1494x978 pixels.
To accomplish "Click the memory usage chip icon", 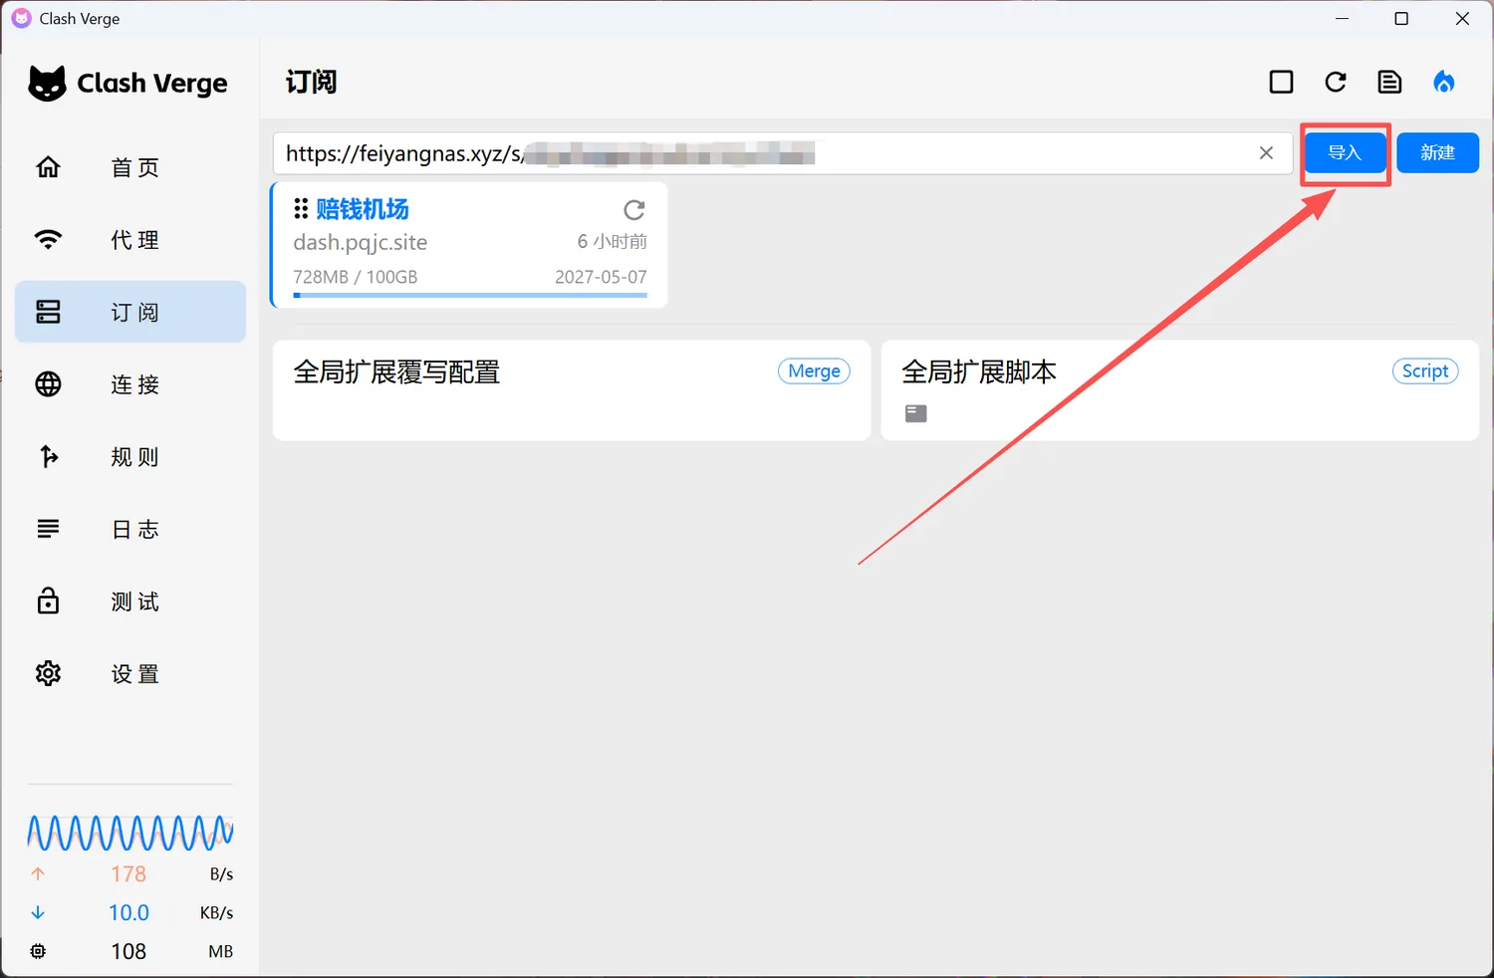I will click(x=38, y=951).
